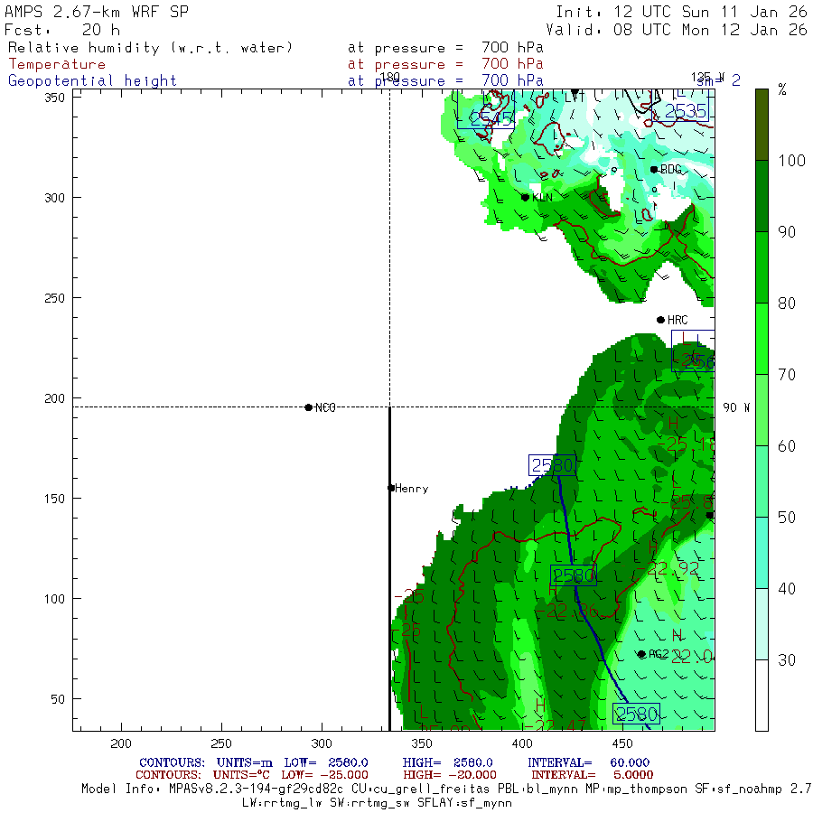Click the 'Init: 12 UTC Sun 11 Jan 26' line
The width and height of the screenshot is (813, 813).
click(681, 12)
